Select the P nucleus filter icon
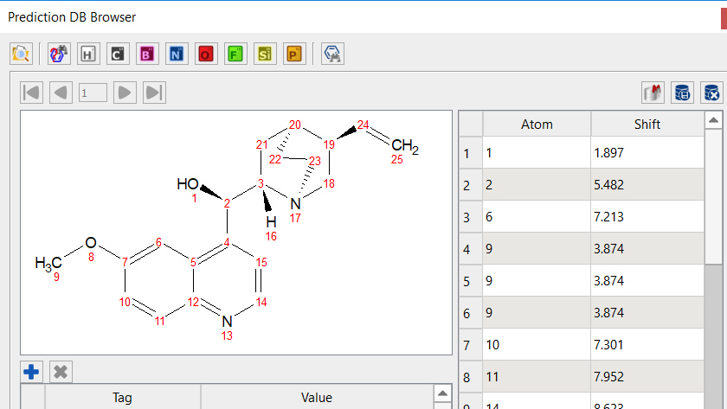Screen dimensions: 727x409 tap(294, 54)
